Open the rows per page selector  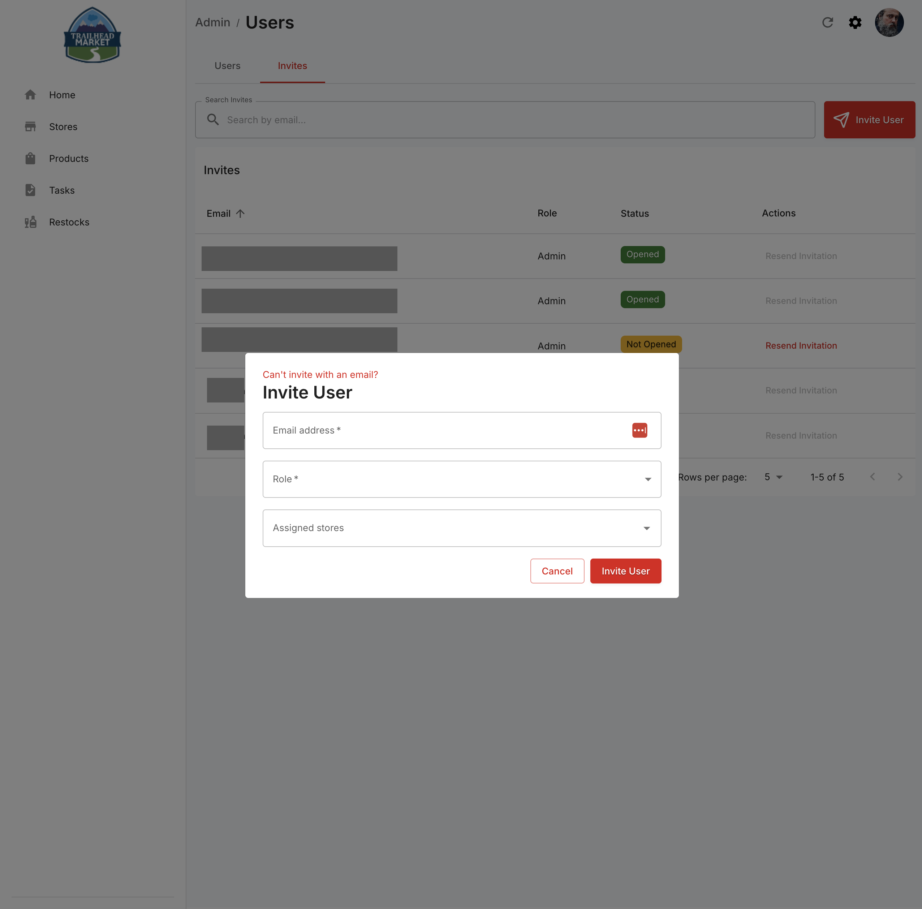(774, 477)
